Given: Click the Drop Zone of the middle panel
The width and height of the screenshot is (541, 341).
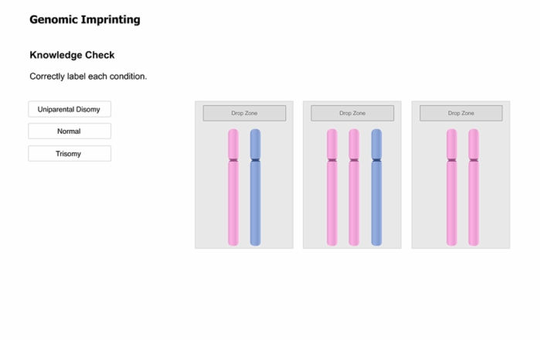Looking at the screenshot, I should (352, 113).
